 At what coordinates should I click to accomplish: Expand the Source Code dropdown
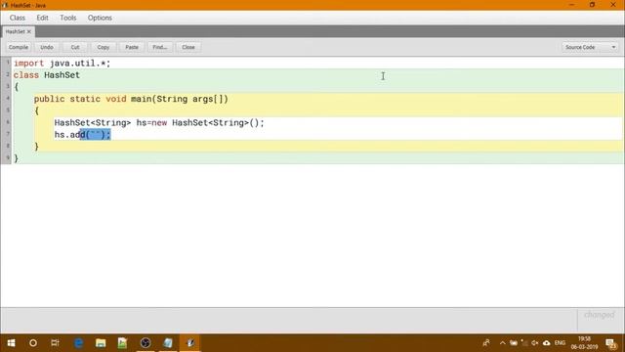(x=590, y=47)
